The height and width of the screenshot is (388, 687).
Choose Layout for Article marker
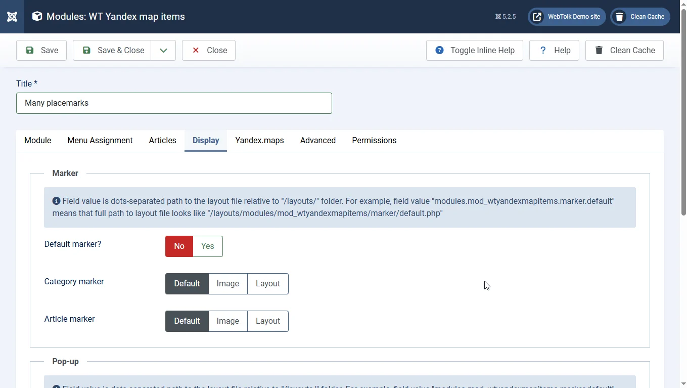coord(268,321)
